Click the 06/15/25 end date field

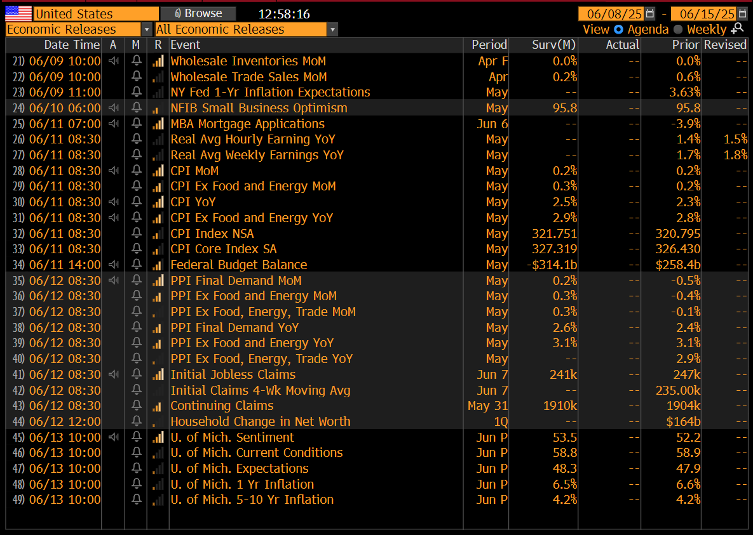pos(703,13)
